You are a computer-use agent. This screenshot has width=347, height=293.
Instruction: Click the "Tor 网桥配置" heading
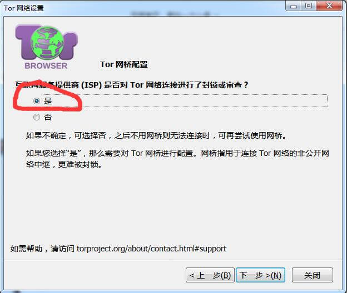[124, 64]
